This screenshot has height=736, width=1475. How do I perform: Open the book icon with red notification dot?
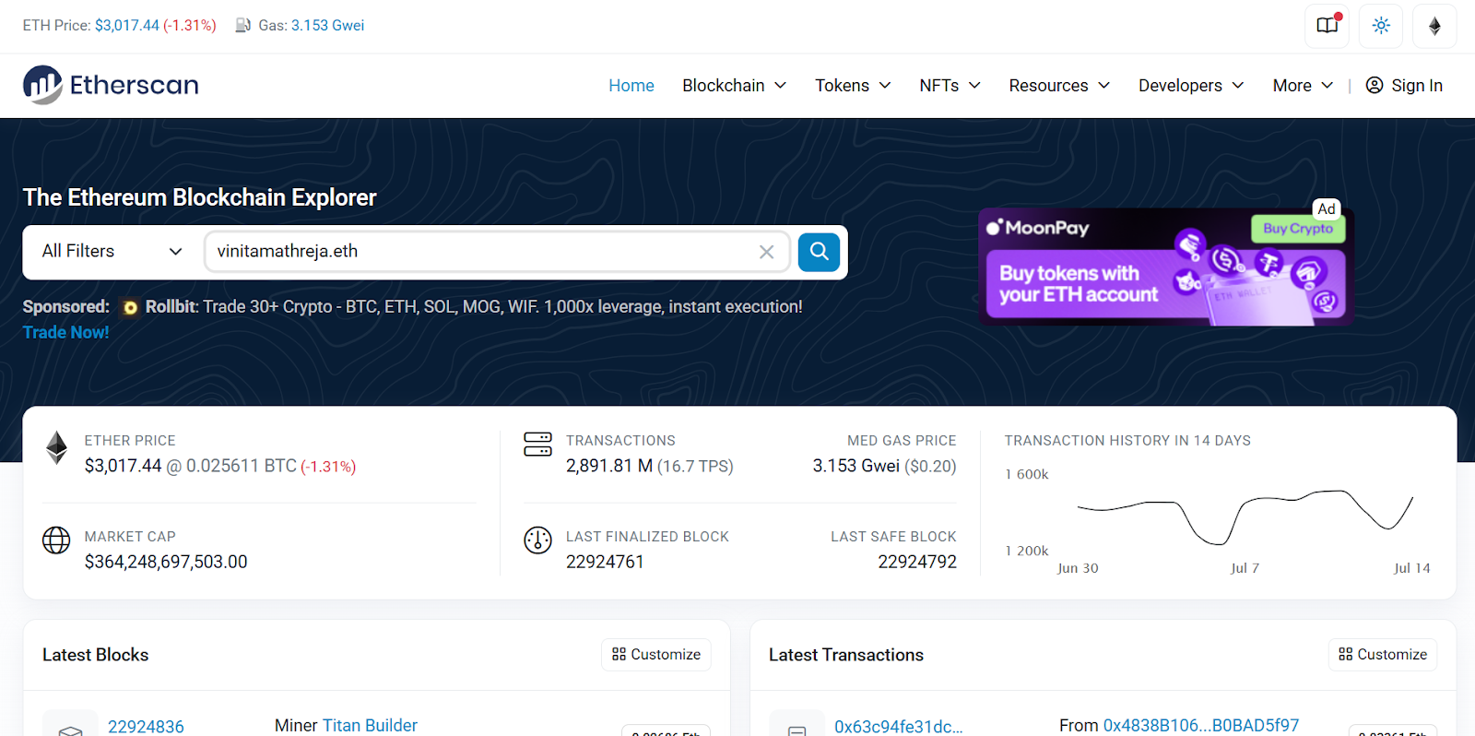(1327, 26)
